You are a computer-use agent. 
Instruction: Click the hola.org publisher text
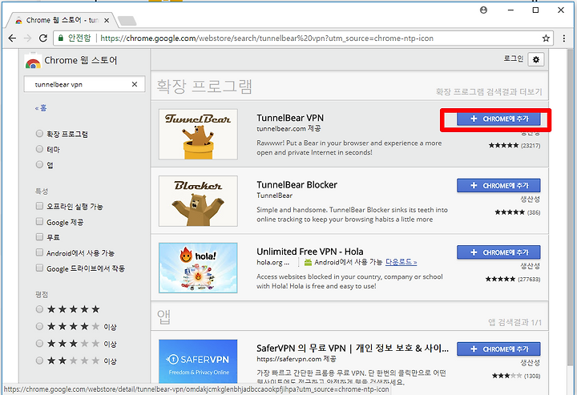[272, 262]
